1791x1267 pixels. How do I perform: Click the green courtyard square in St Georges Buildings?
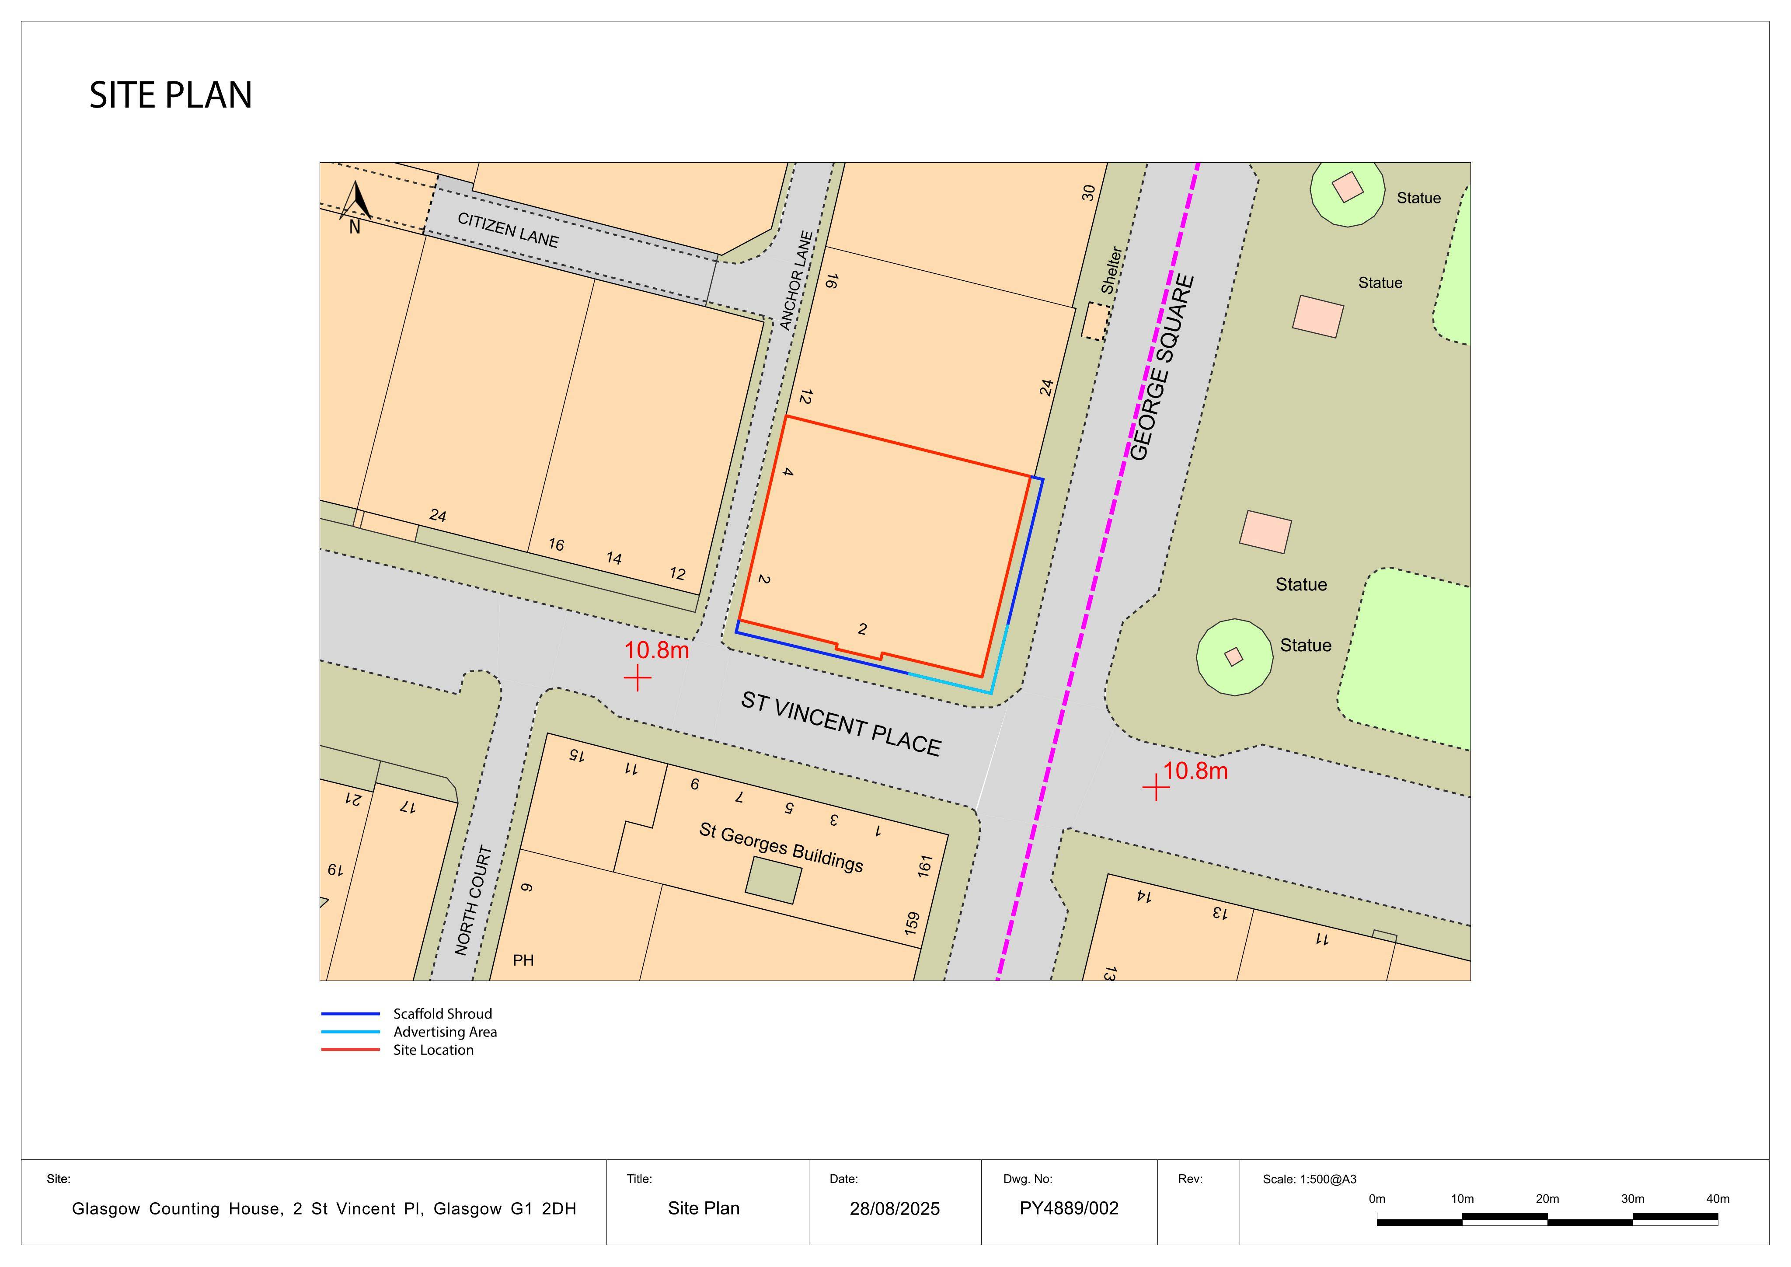(x=773, y=880)
